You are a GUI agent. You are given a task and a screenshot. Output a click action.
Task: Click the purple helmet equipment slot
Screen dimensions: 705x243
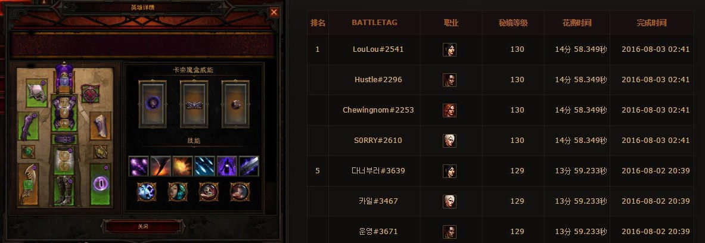coord(64,77)
